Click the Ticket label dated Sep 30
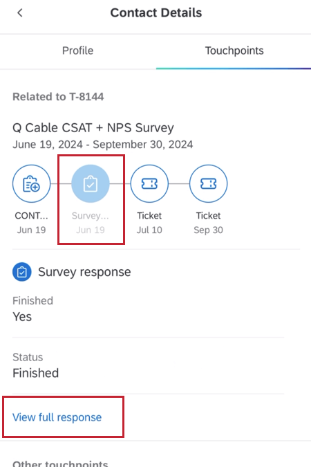 [208, 216]
